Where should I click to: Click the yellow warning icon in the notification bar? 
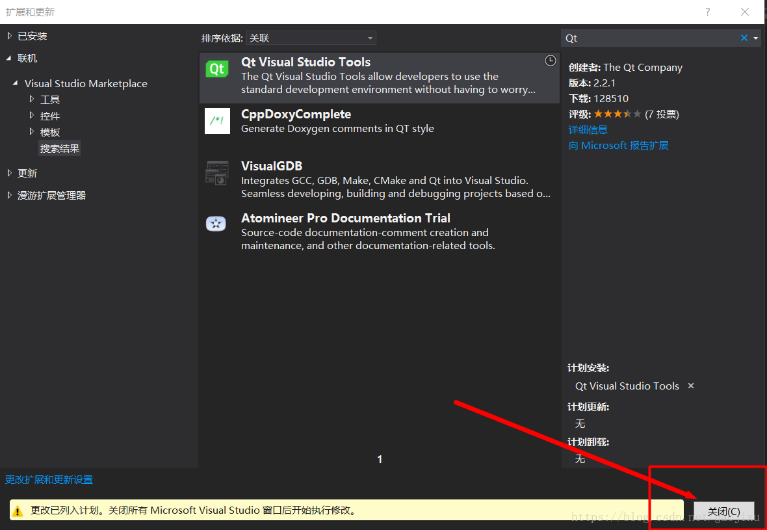point(18,511)
